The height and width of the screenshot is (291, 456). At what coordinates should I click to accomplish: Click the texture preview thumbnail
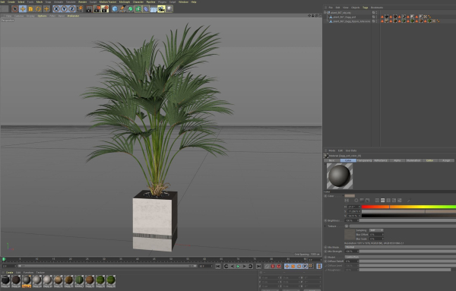pos(350,235)
